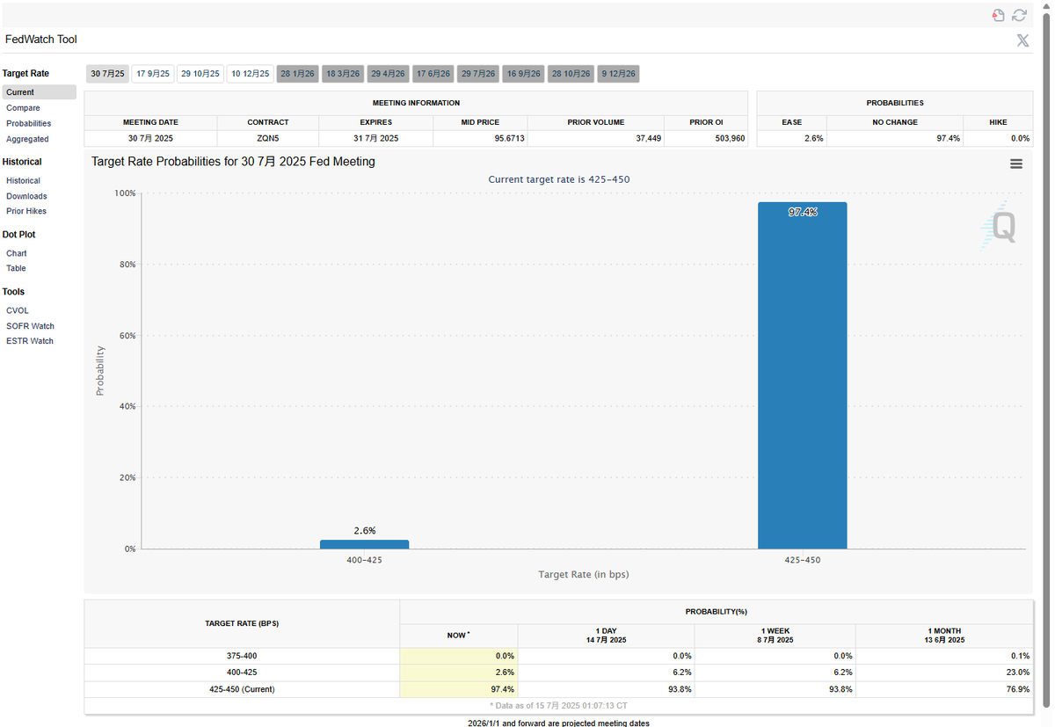Click the 1 WEEK 8 7月 2025 column header

(x=775, y=636)
